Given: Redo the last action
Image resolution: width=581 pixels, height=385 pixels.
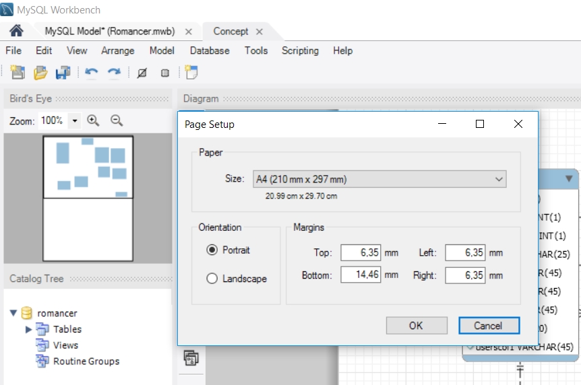Looking at the screenshot, I should (x=114, y=73).
